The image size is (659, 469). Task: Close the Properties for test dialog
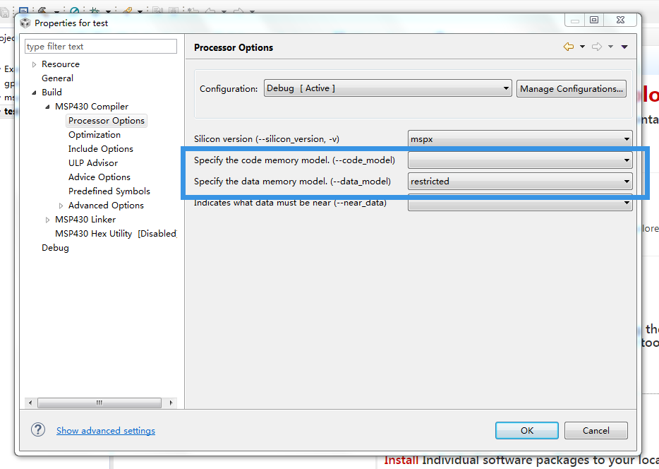click(620, 20)
